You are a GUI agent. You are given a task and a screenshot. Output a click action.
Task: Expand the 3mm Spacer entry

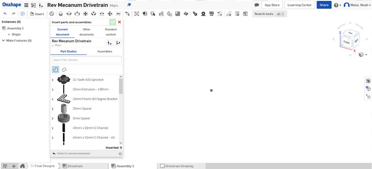53,118
